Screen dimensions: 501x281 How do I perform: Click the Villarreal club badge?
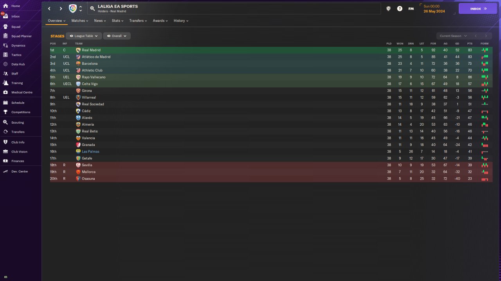click(x=78, y=98)
